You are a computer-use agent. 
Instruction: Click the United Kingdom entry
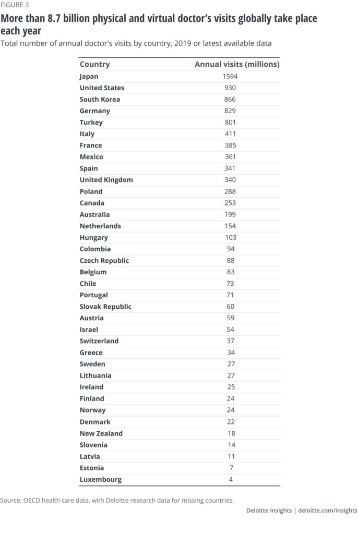[x=106, y=180]
